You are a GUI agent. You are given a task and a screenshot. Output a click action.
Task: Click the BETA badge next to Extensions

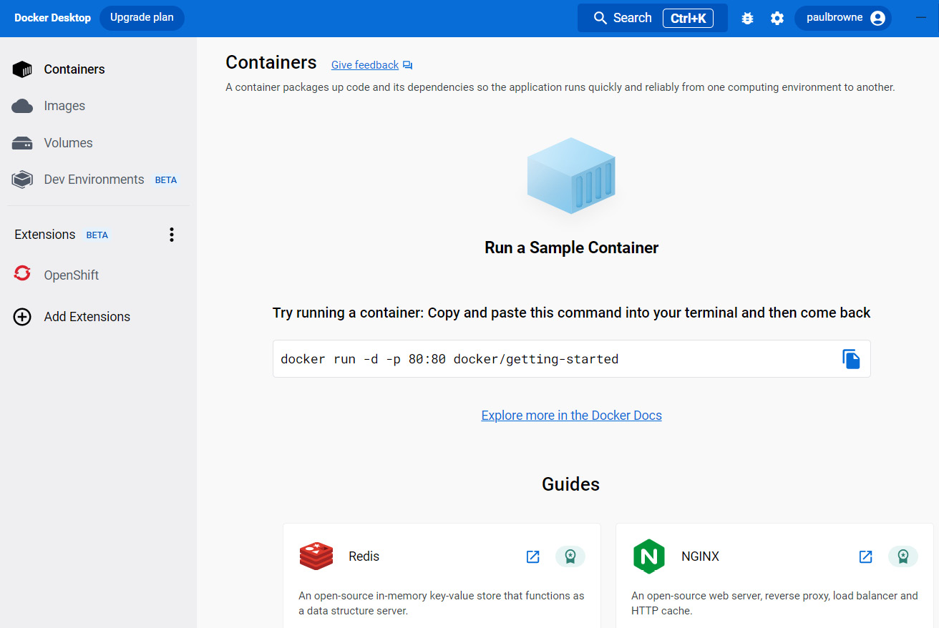(x=97, y=235)
